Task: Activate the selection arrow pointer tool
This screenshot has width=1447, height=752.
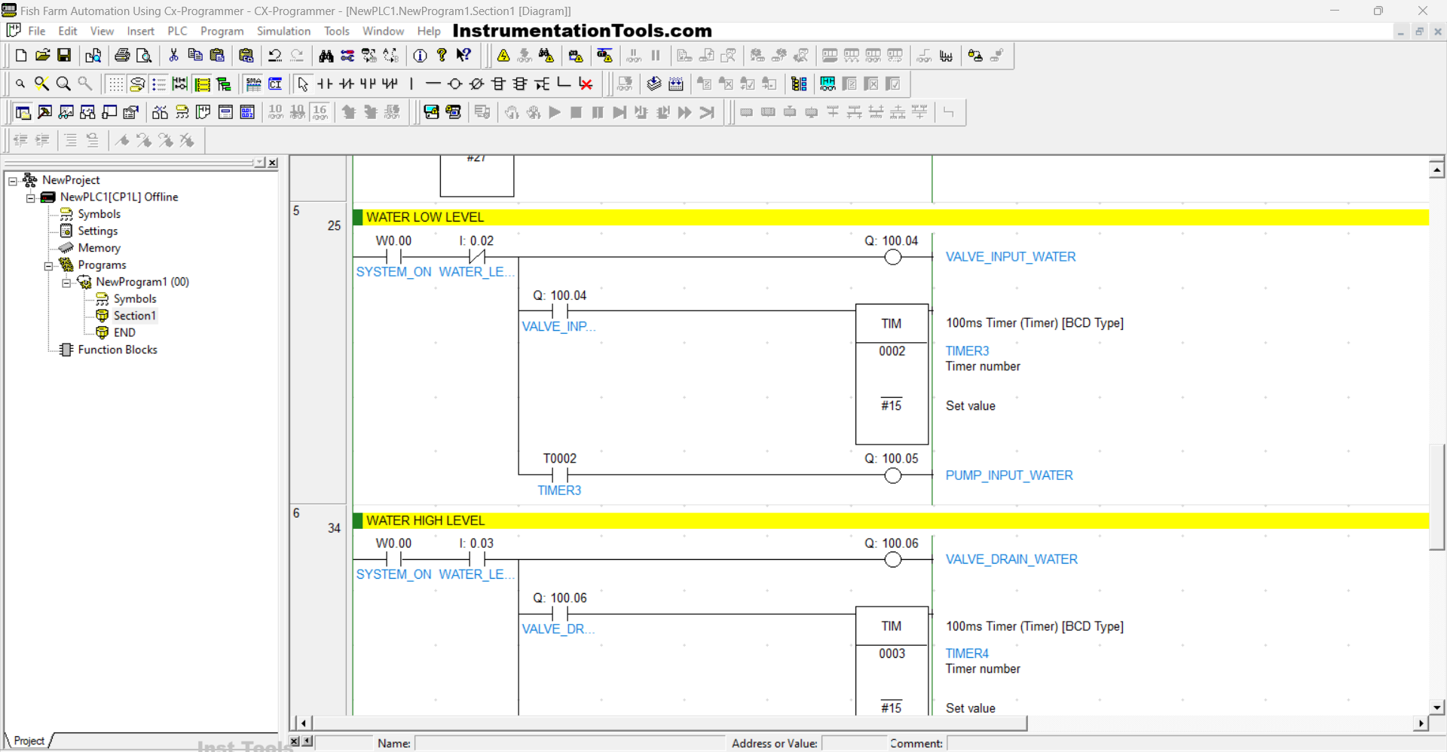Action: click(303, 84)
